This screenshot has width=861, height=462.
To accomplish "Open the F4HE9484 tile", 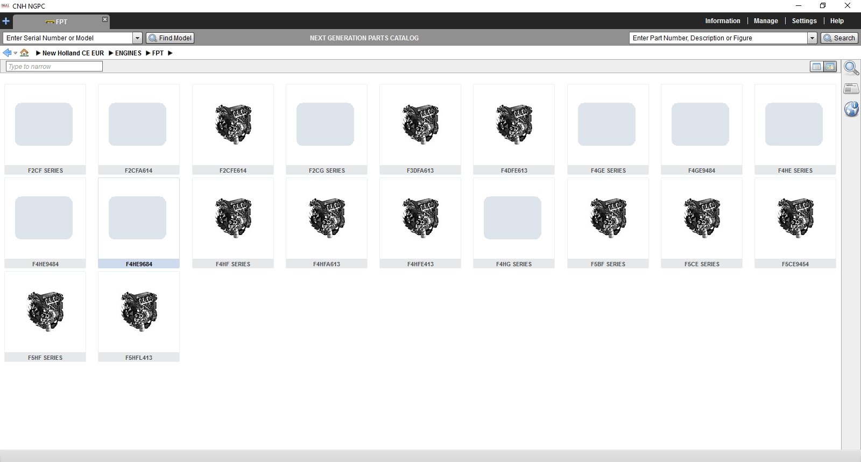I will point(45,223).
